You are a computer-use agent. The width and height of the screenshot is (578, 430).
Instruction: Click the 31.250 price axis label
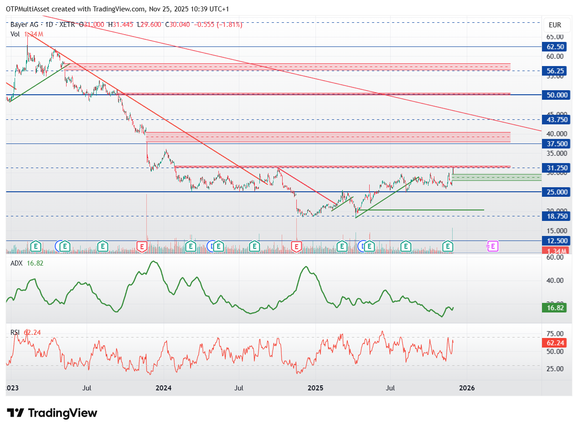[557, 168]
